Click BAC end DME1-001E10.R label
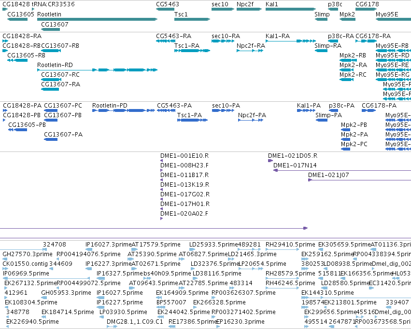This screenshot has height=329, width=411. click(184, 156)
